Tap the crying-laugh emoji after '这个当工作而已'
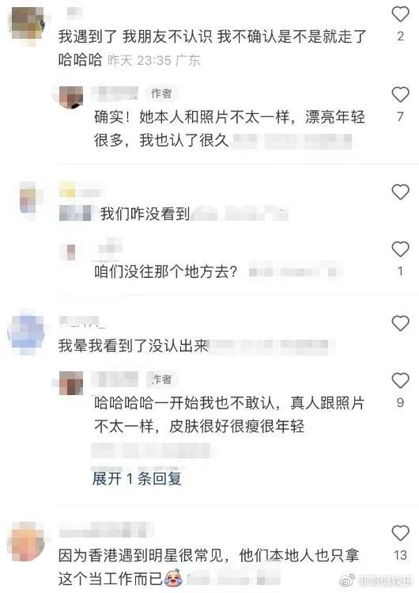Screen dimensions: 419x593 [173, 576]
